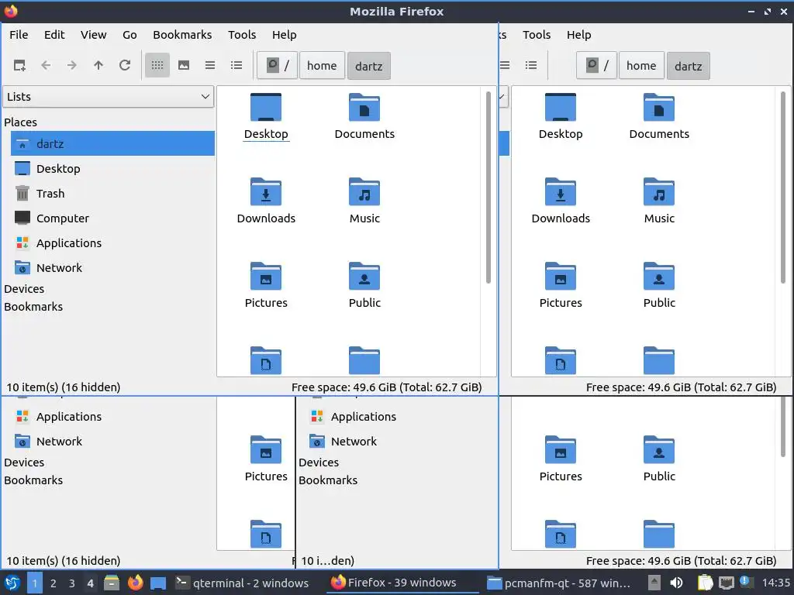Open a new tab in the upper-left file manager
The image size is (794, 595).
[x=19, y=65]
